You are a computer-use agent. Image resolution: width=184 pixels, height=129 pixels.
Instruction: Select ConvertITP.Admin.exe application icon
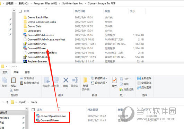click(25, 35)
